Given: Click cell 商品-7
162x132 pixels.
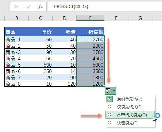Looking at the screenshot, I should click(x=17, y=77).
